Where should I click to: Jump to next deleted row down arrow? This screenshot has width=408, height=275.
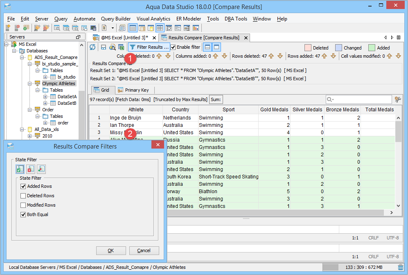coord(280,56)
